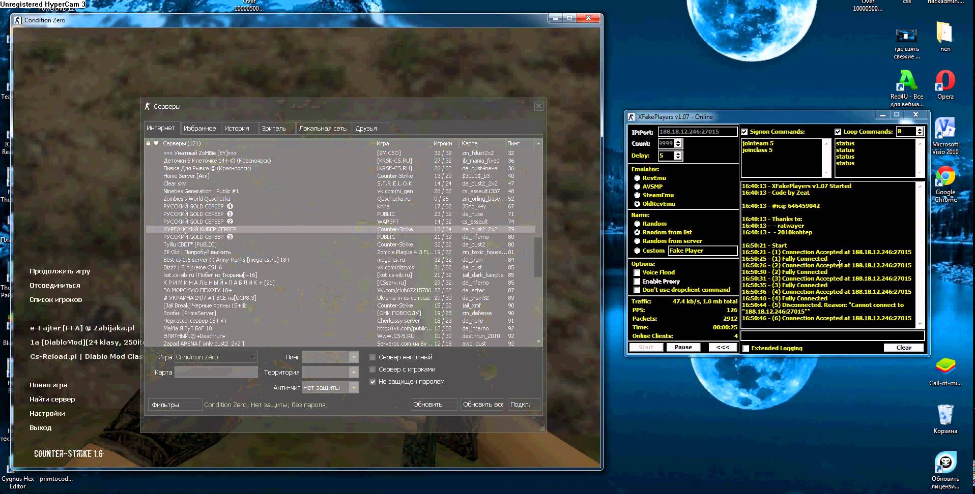This screenshot has height=494, width=975.
Task: Open the Пинг filter dropdown
Action: (330, 357)
